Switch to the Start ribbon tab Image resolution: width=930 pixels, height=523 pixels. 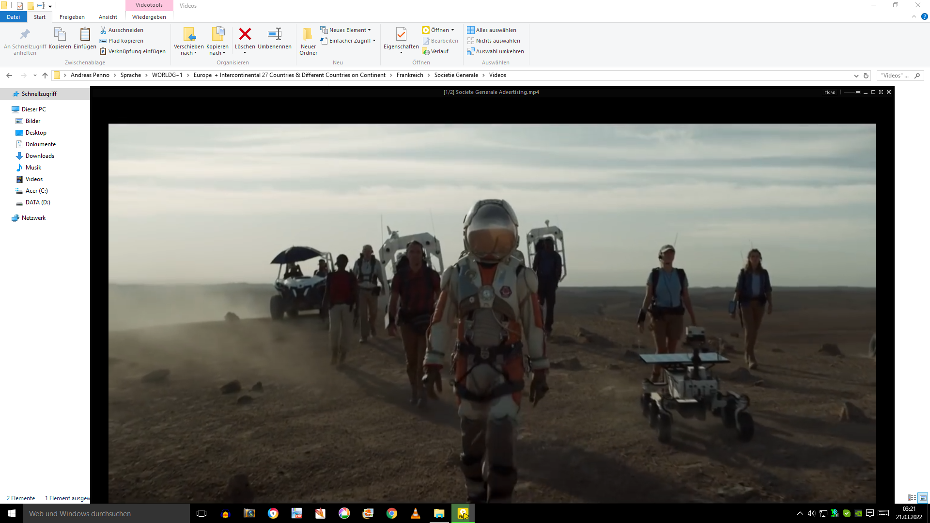pos(40,17)
